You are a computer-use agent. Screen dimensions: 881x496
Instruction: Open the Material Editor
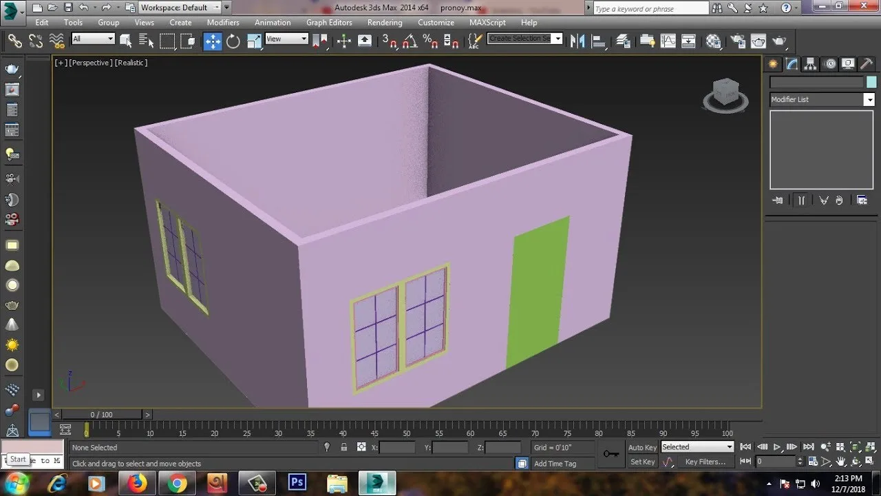pos(714,41)
